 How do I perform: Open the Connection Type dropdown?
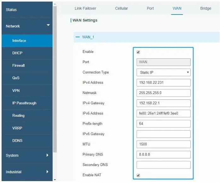click(x=164, y=73)
